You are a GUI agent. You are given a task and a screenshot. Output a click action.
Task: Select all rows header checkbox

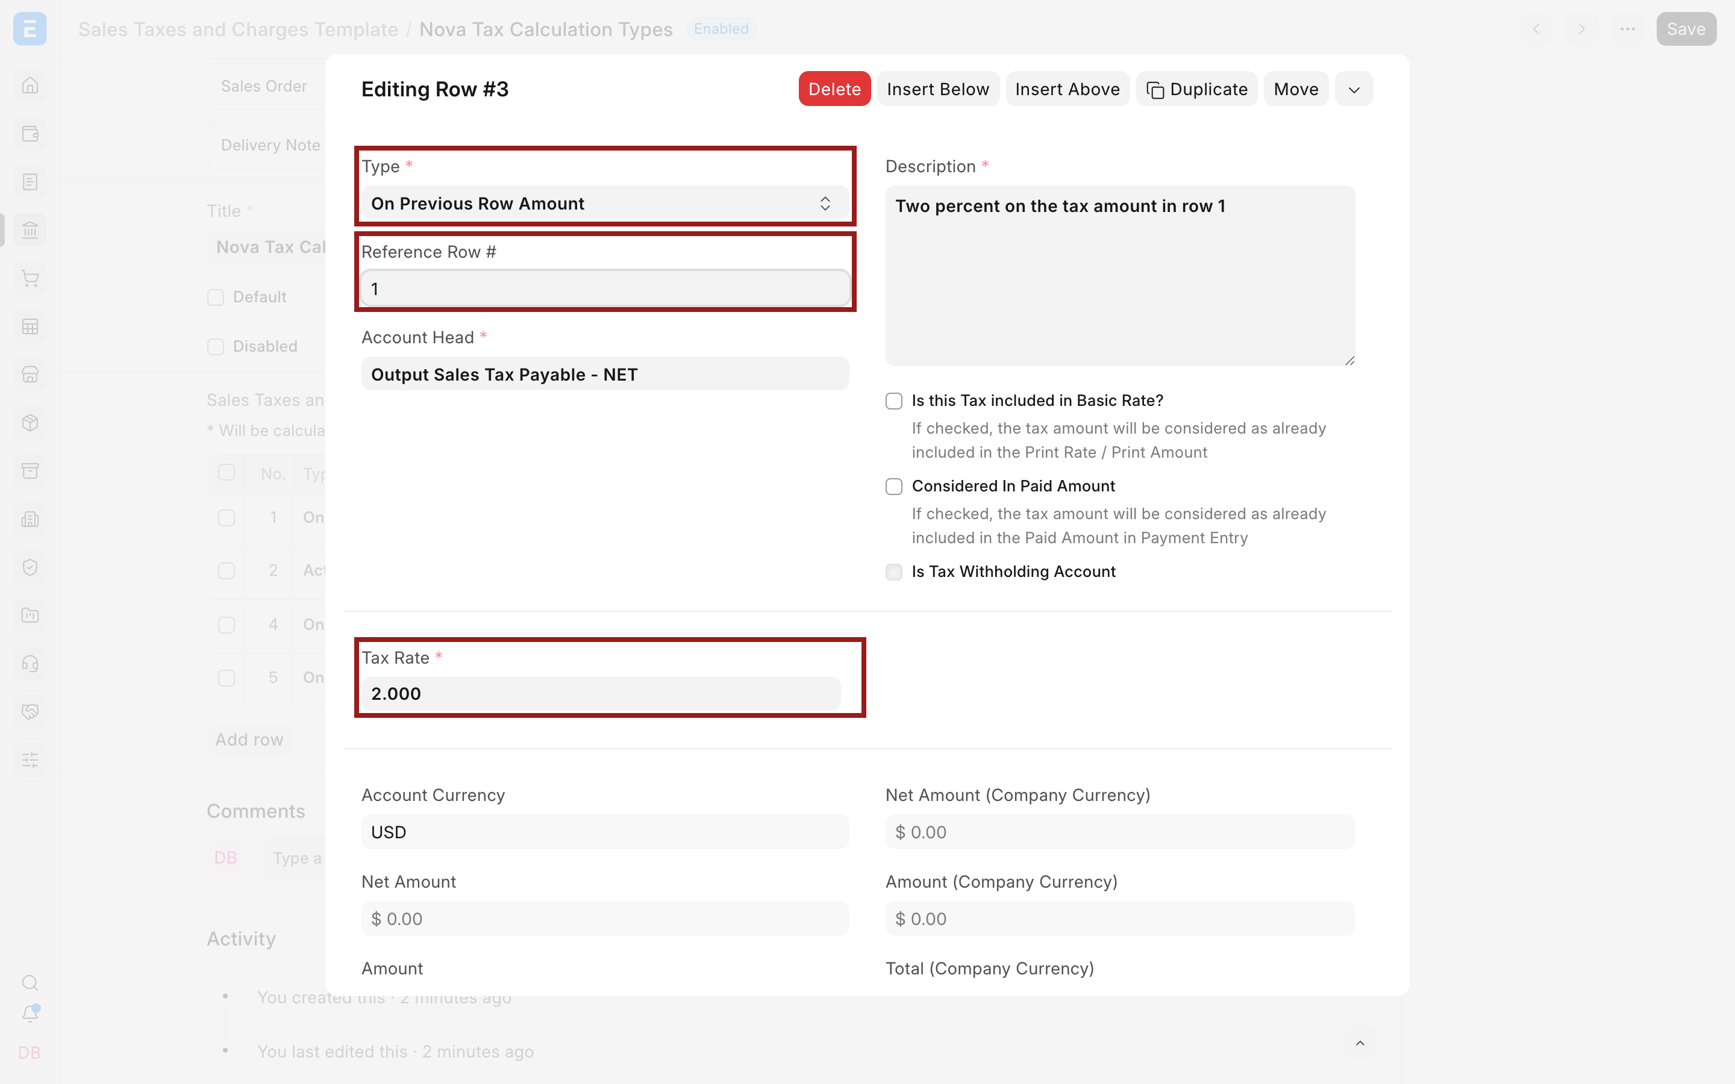[x=227, y=473]
